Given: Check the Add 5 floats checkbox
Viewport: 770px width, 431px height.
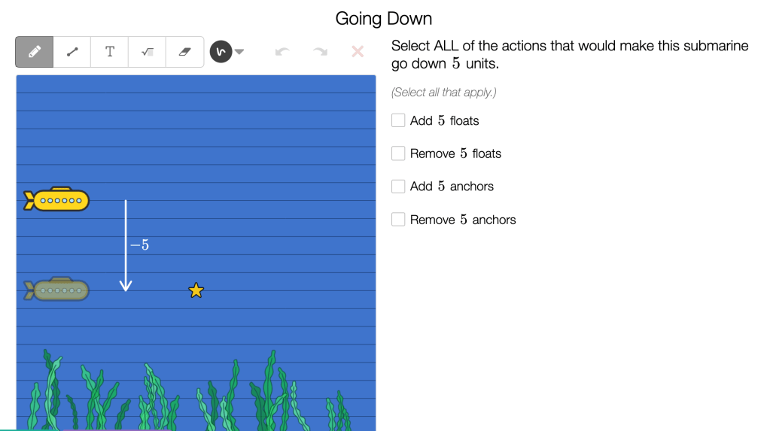Looking at the screenshot, I should coord(399,120).
